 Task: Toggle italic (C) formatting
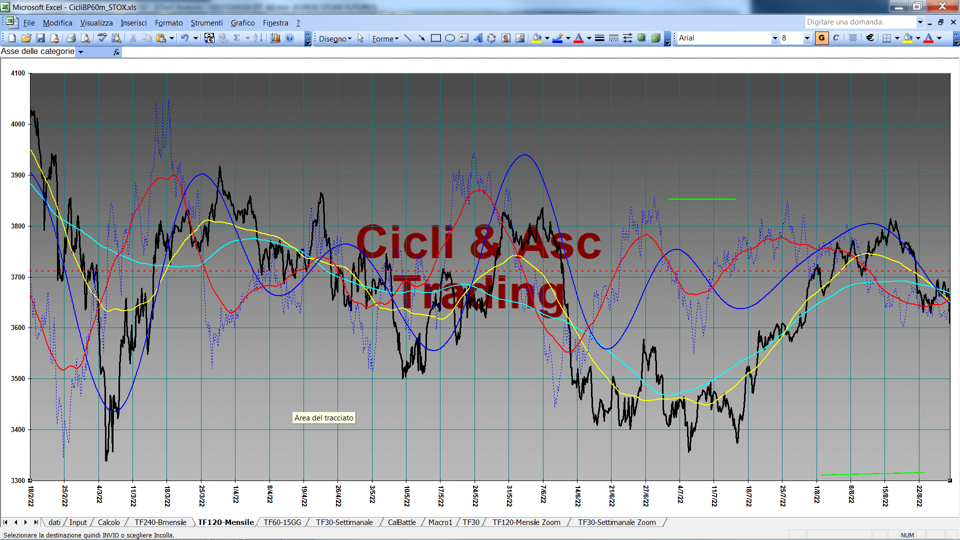pyautogui.click(x=836, y=38)
